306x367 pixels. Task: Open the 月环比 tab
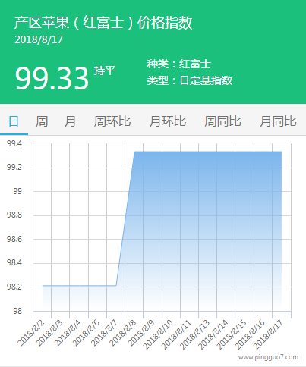(168, 121)
